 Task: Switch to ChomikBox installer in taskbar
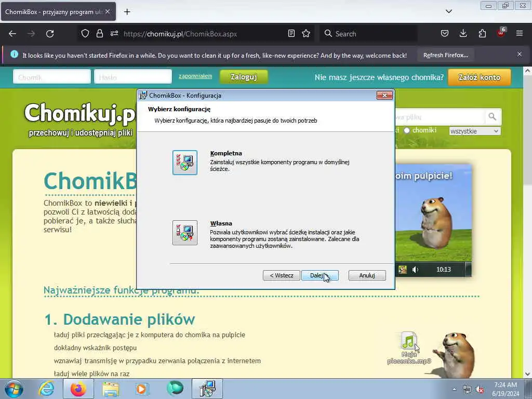[x=207, y=389]
